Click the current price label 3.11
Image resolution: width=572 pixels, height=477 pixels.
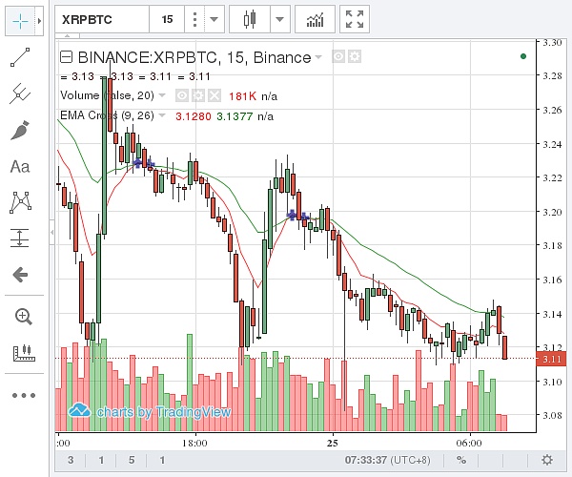551,359
